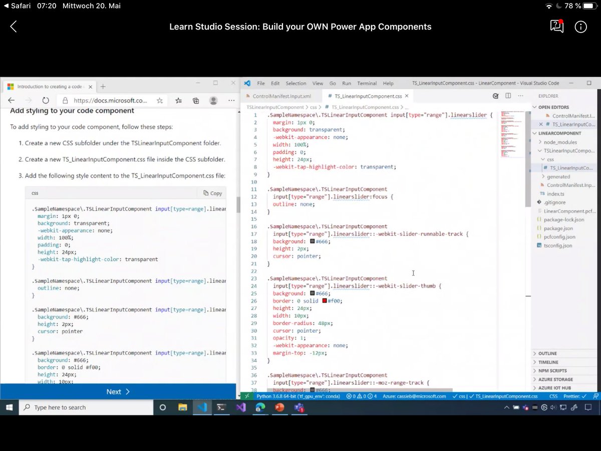Click the Edge browser back arrow
Viewport: 601px width, 451px height.
click(11, 100)
